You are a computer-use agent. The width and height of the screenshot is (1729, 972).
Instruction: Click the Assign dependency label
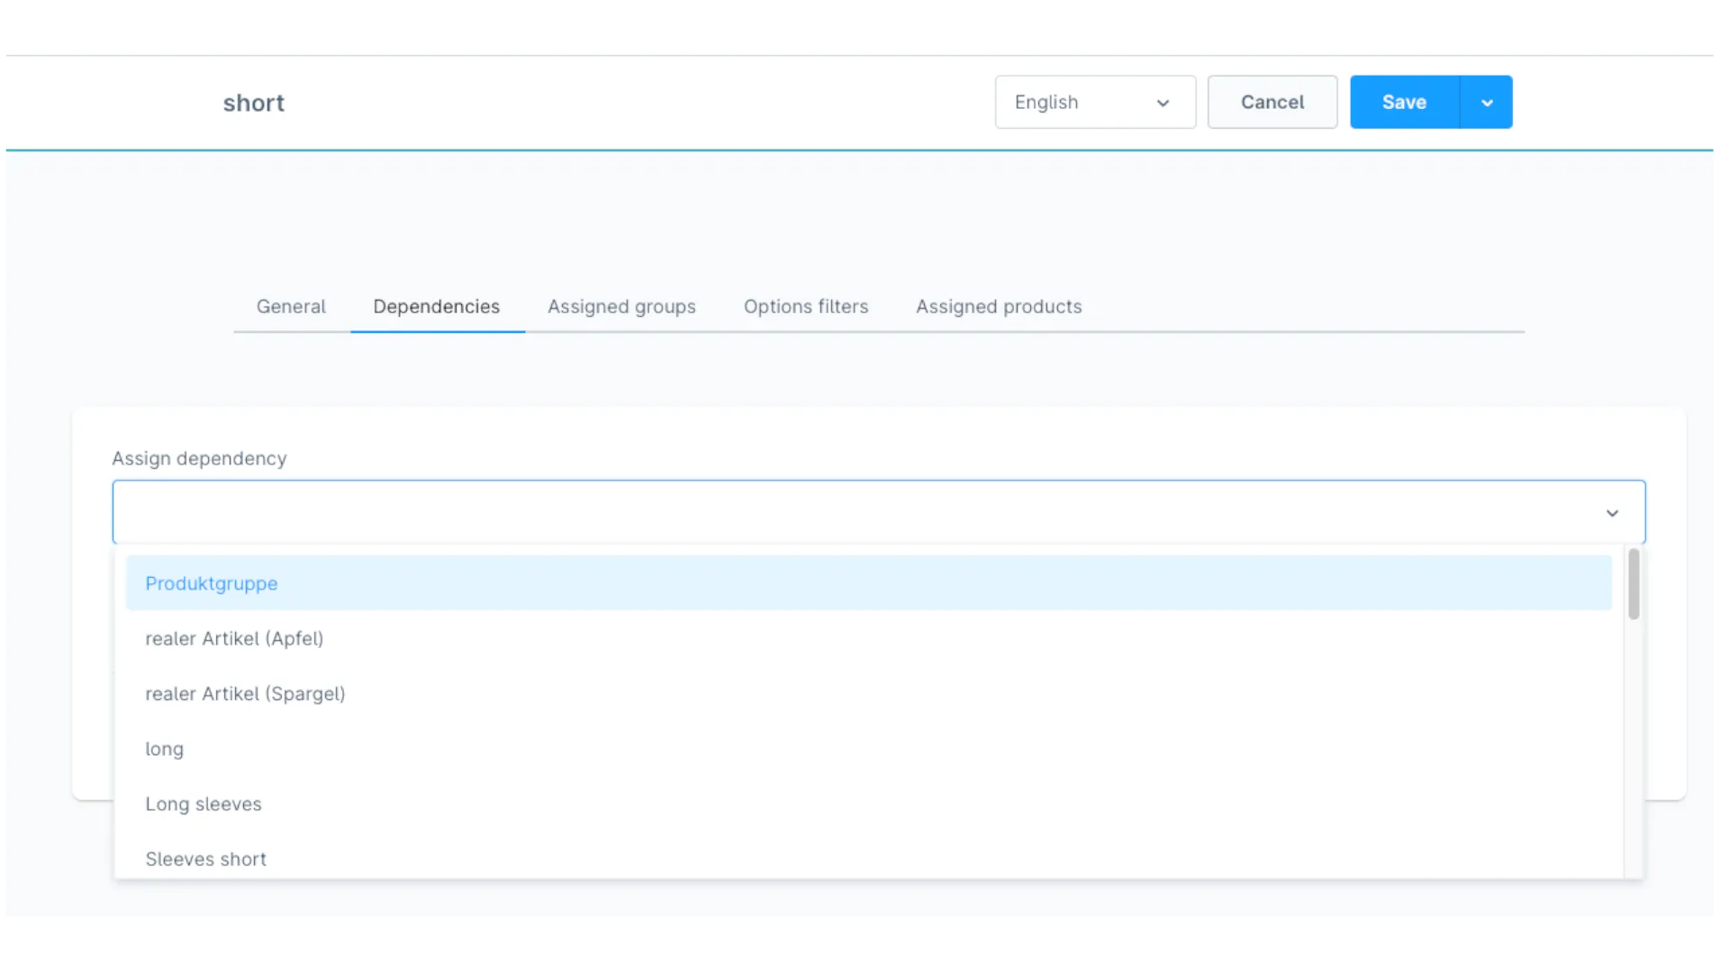point(199,459)
